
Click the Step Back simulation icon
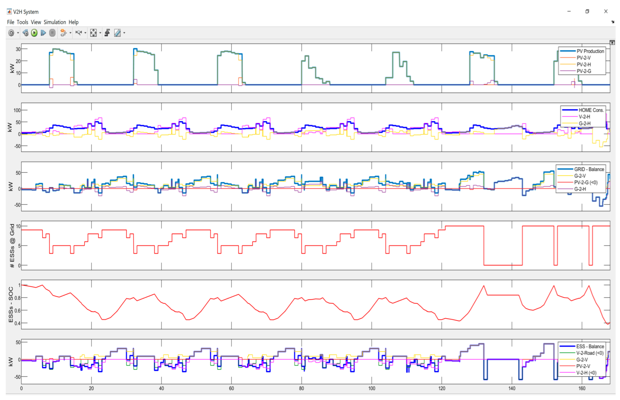[x=25, y=33]
